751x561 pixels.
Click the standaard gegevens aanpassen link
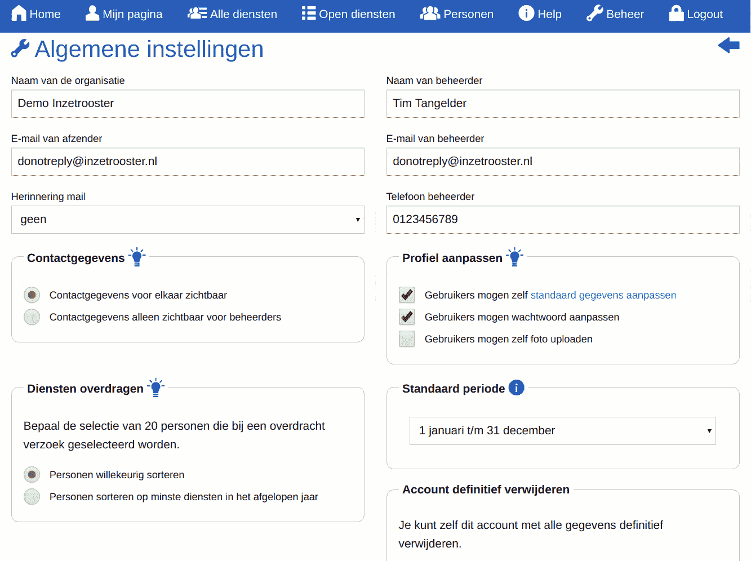point(603,295)
